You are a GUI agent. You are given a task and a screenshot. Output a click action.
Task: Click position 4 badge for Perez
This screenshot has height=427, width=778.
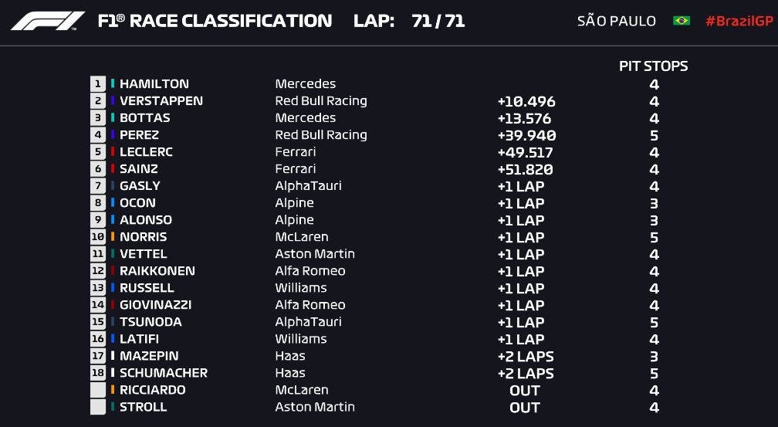pos(97,135)
